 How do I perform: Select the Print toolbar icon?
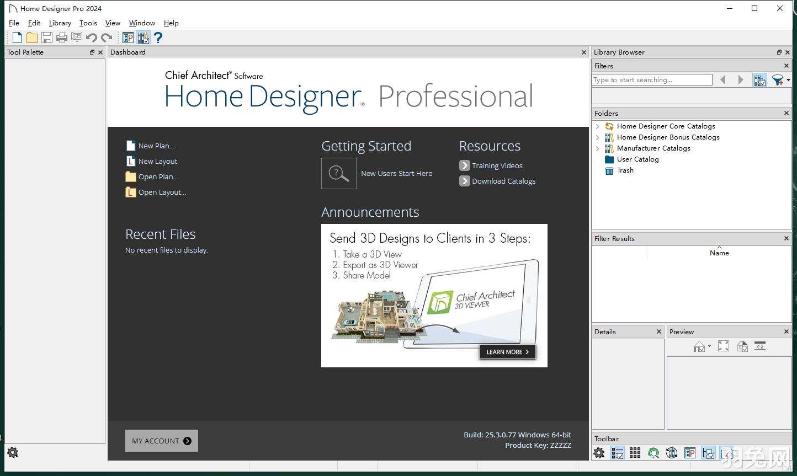click(62, 37)
